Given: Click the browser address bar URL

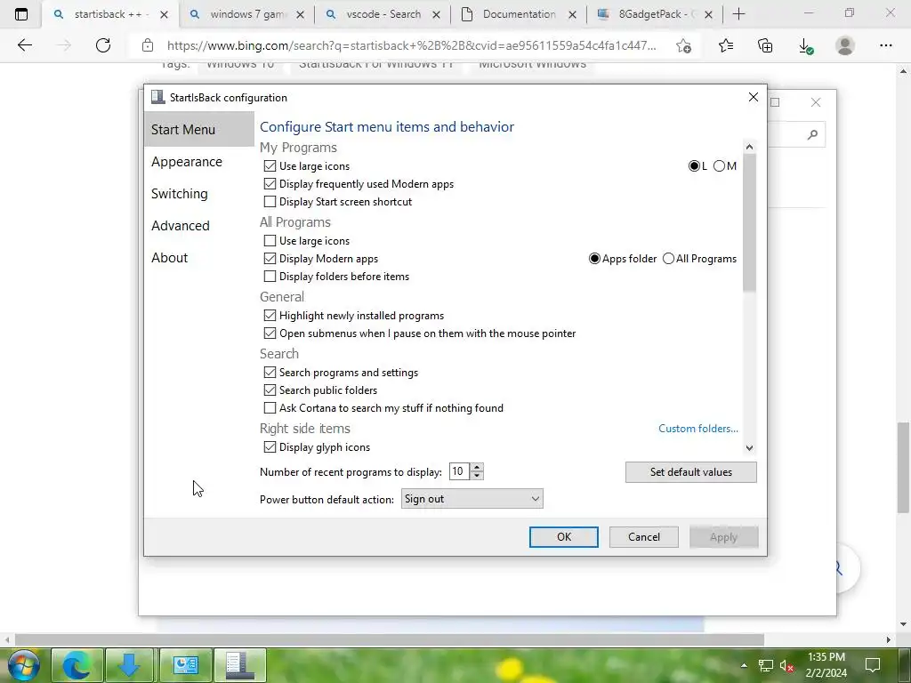Looking at the screenshot, I should [411, 45].
